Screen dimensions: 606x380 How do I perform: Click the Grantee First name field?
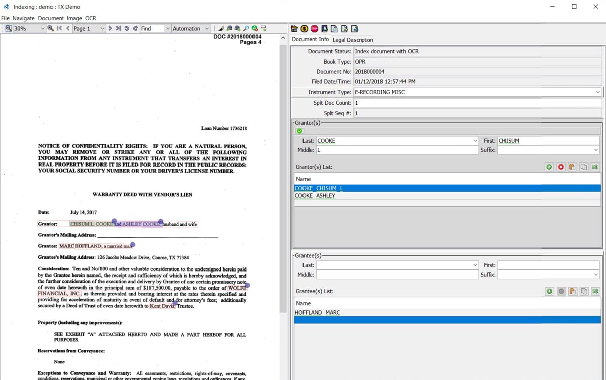[549, 265]
